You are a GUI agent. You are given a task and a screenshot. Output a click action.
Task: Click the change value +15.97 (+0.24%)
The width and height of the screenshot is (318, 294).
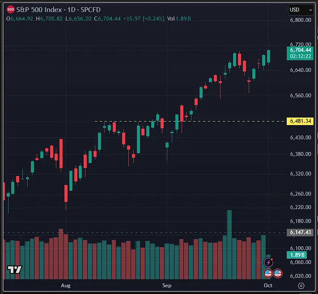[x=144, y=19]
